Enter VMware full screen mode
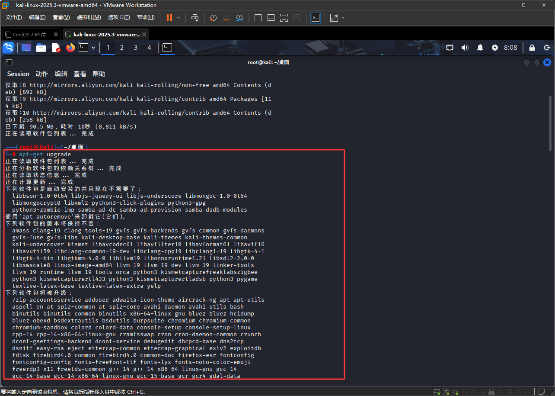 (284, 18)
